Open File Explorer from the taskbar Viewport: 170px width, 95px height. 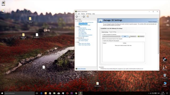coord(54,93)
